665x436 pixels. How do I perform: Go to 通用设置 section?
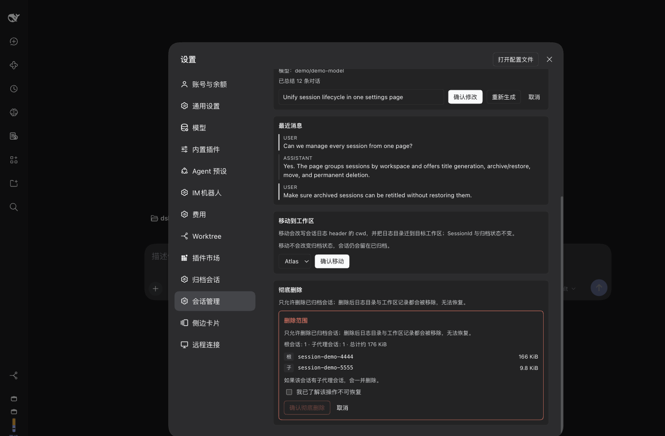(215, 106)
